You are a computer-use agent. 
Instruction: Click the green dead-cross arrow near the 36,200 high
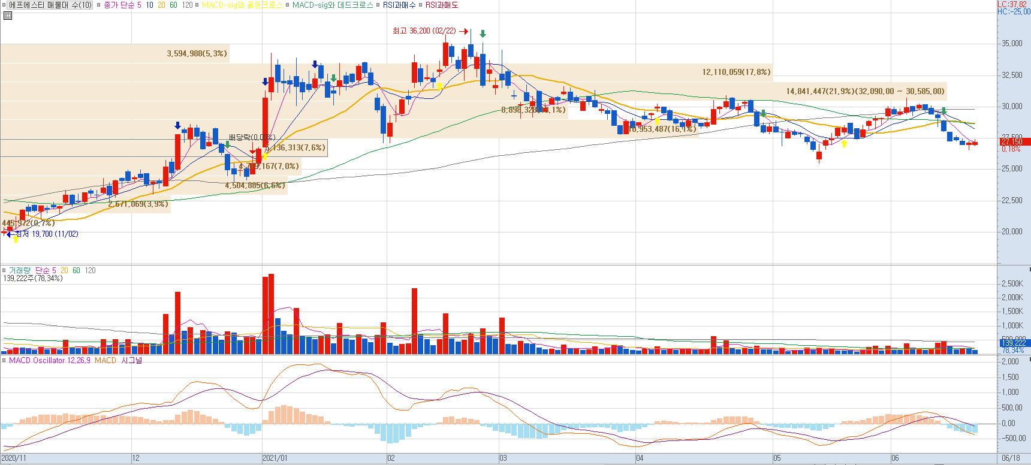483,34
